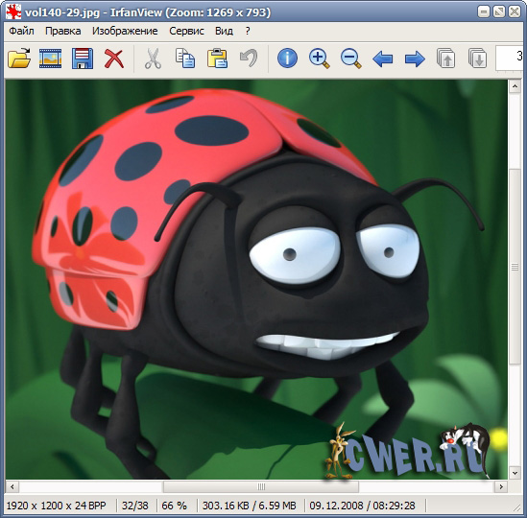Click the red X Delete icon
Viewport: 527px width, 518px height.
(x=114, y=59)
